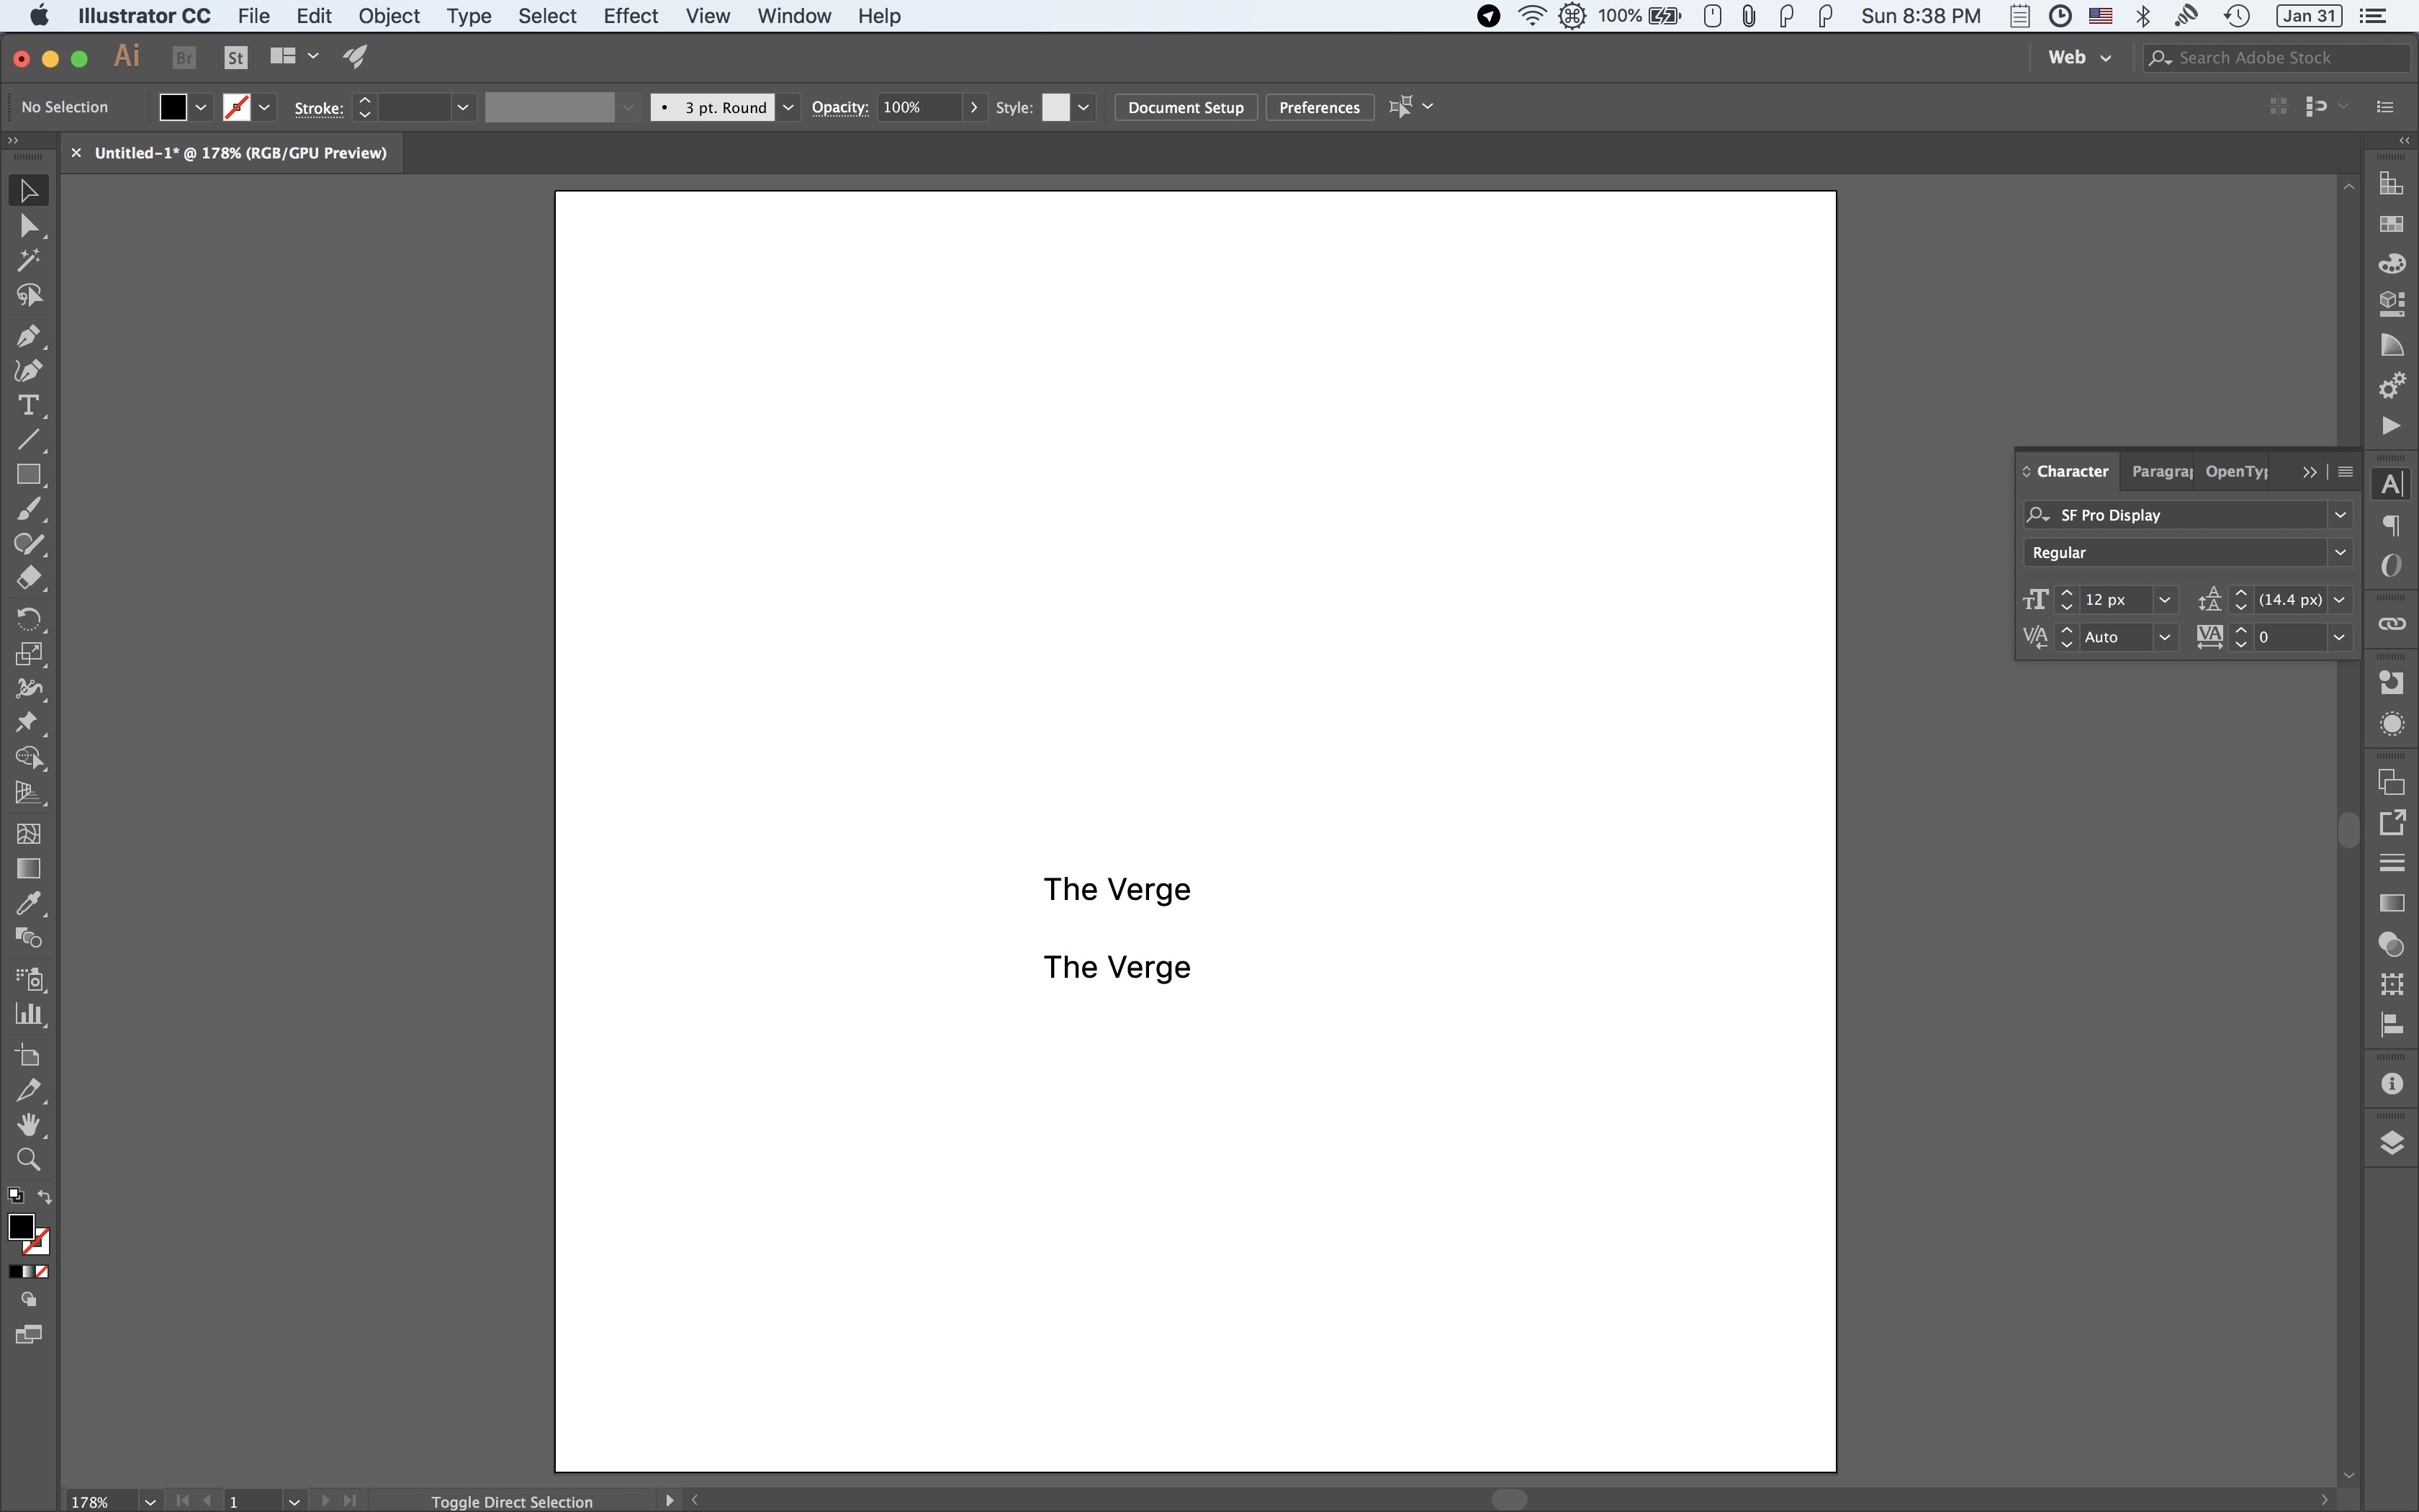
Task: Toggle the drawing mode button
Action: pyautogui.click(x=28, y=1300)
